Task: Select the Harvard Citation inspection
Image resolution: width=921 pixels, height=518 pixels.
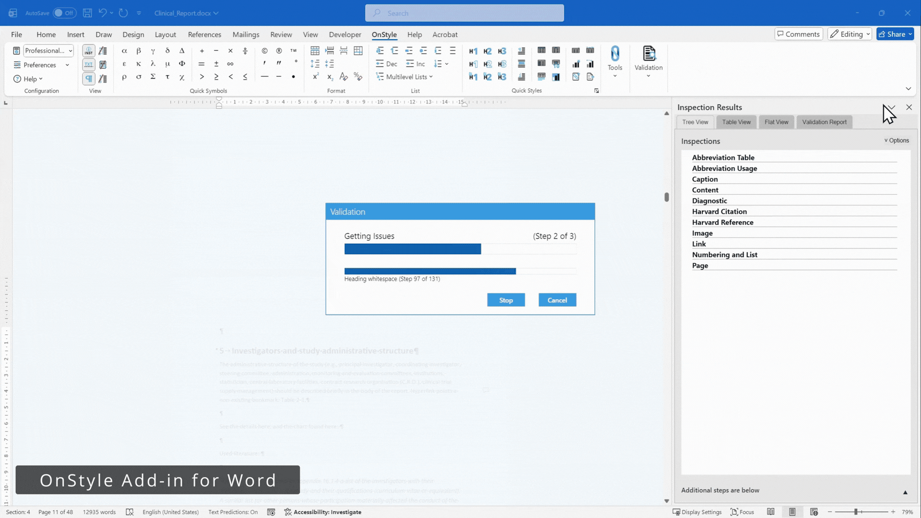Action: tap(794, 212)
